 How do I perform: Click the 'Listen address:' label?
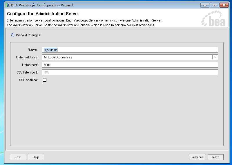pos(27,57)
